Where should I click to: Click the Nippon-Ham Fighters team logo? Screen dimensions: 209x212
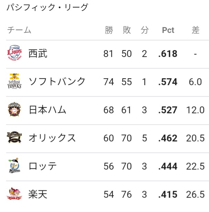[14, 109]
